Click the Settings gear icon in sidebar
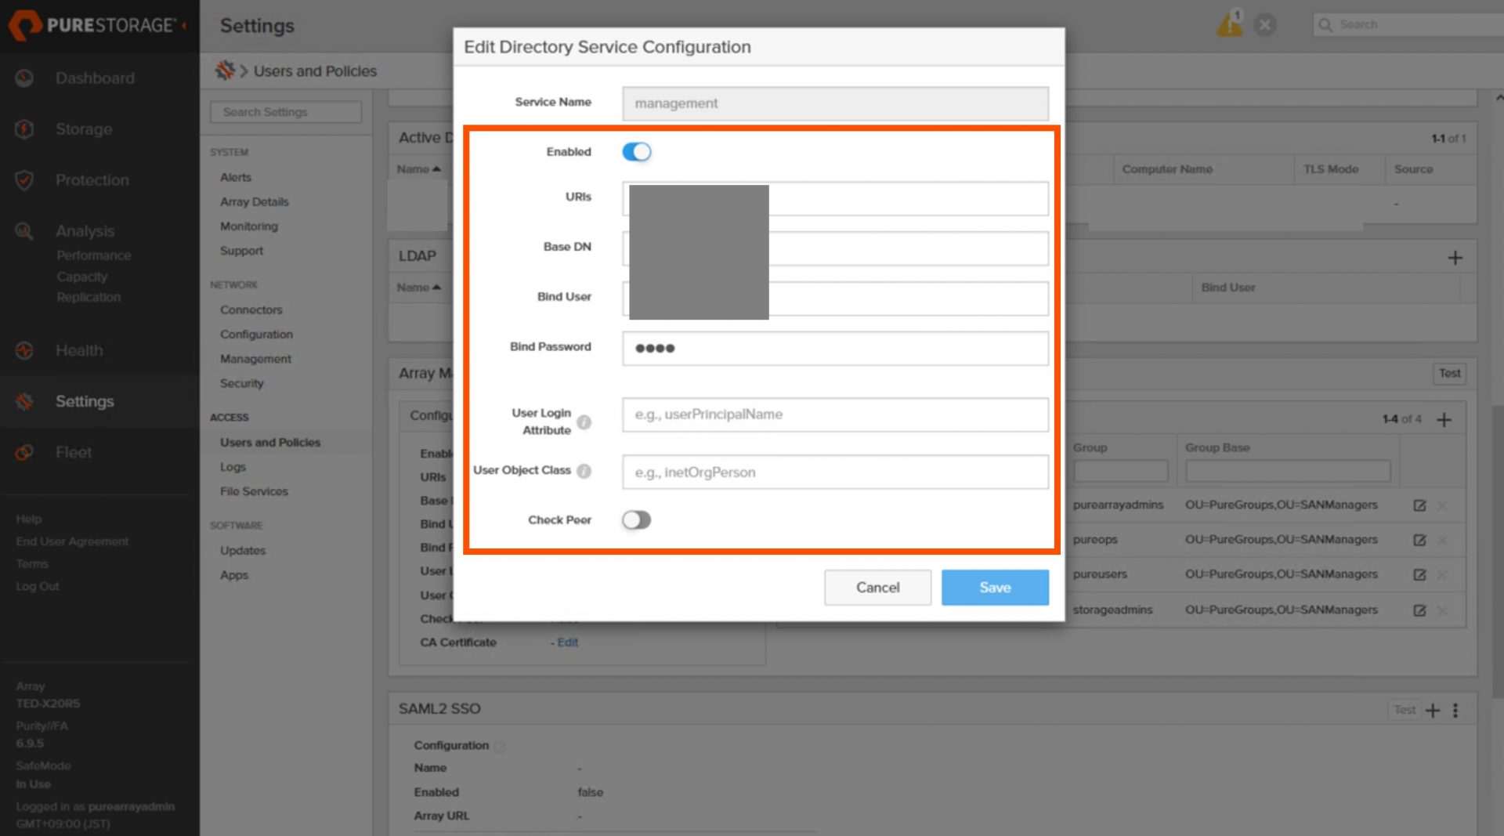Viewport: 1504px width, 836px height. tap(24, 401)
